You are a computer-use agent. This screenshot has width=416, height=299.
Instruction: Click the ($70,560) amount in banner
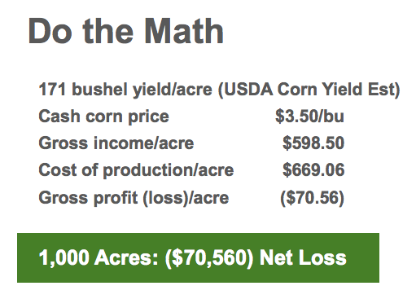pos(209,258)
